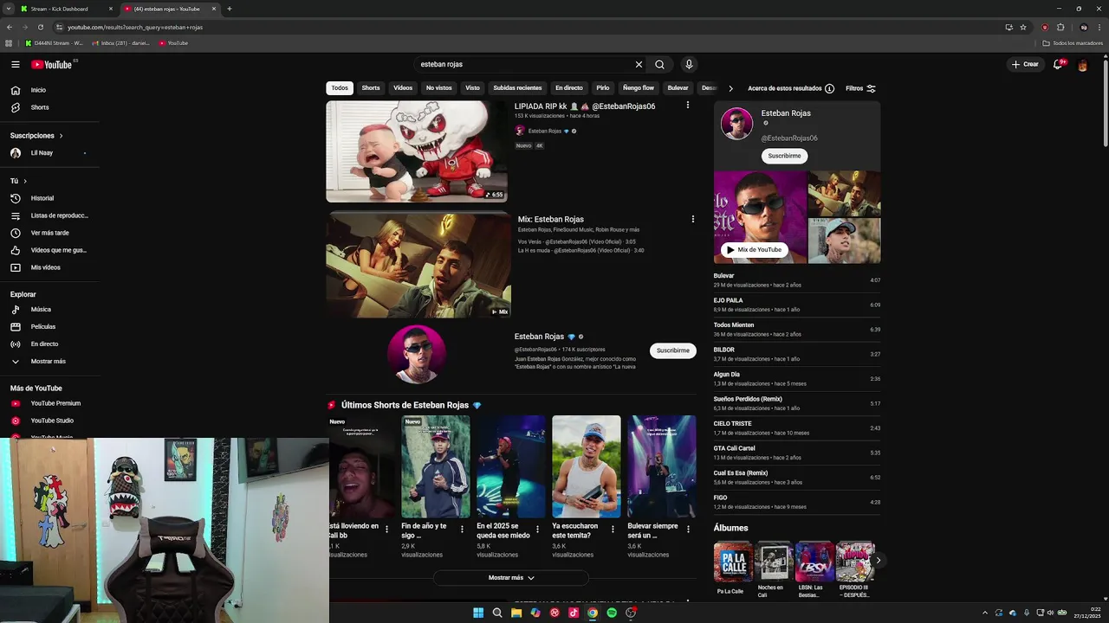1109x623 pixels.
Task: Open YouTube notifications bell
Action: pos(1058,64)
